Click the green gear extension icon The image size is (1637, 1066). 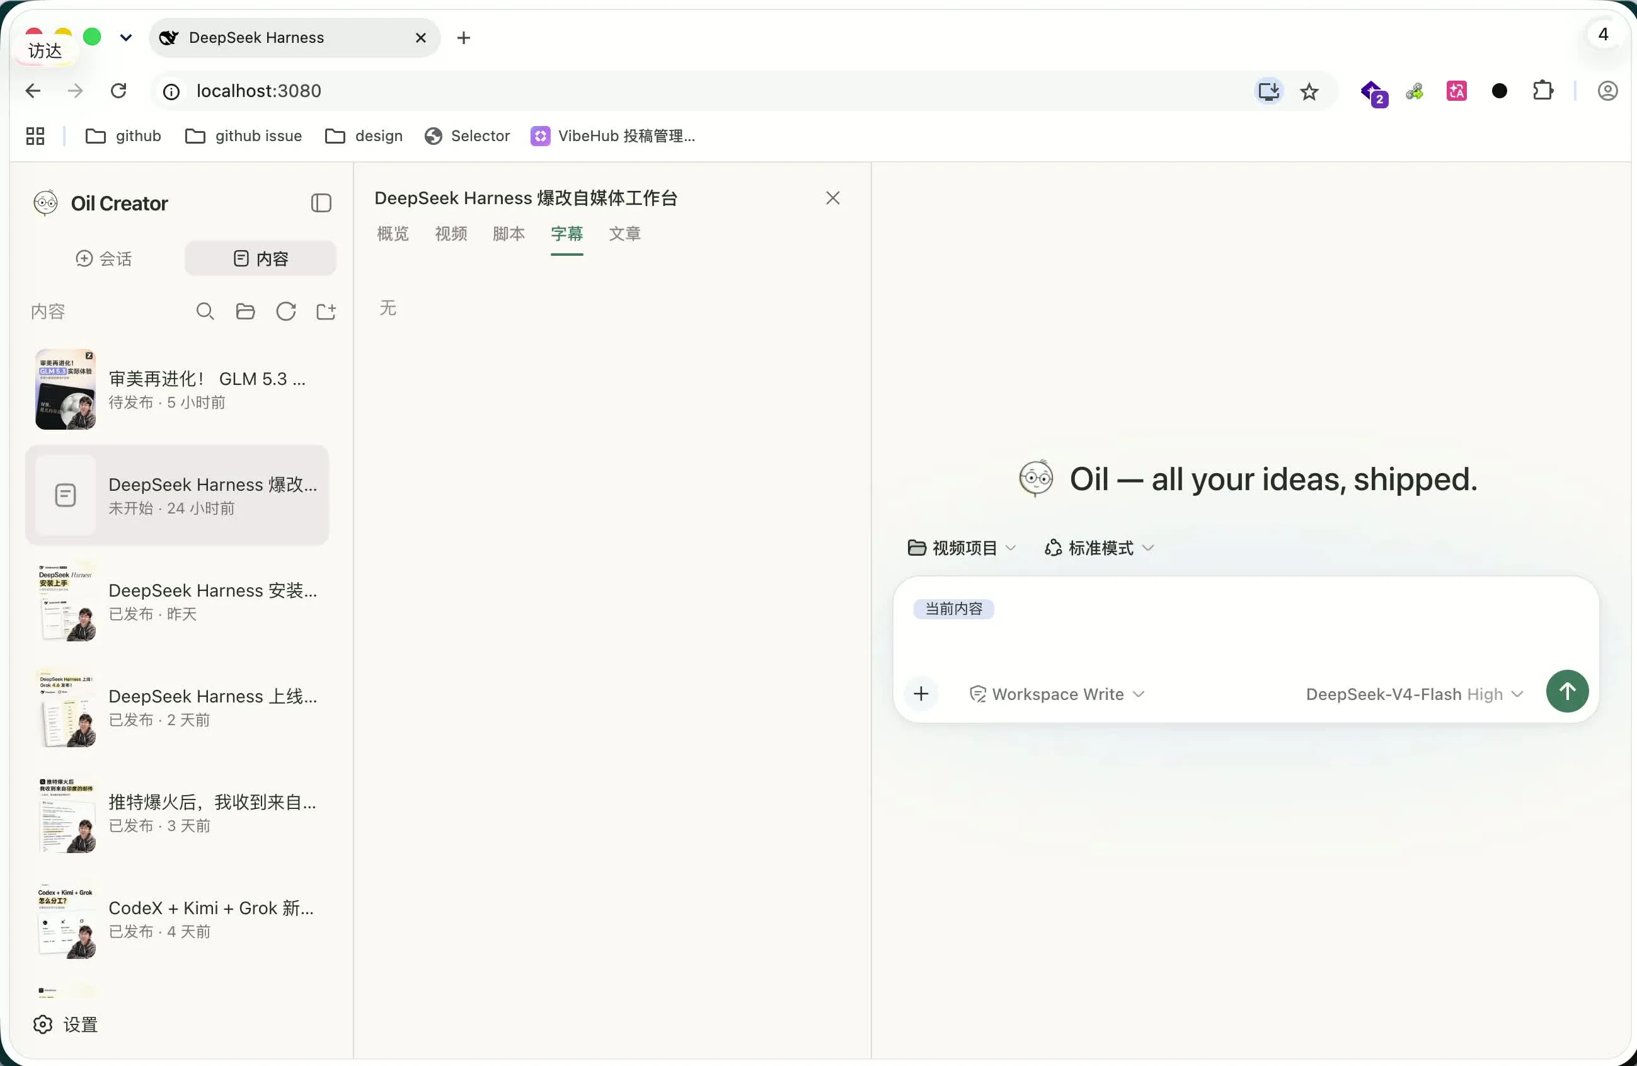point(1414,91)
